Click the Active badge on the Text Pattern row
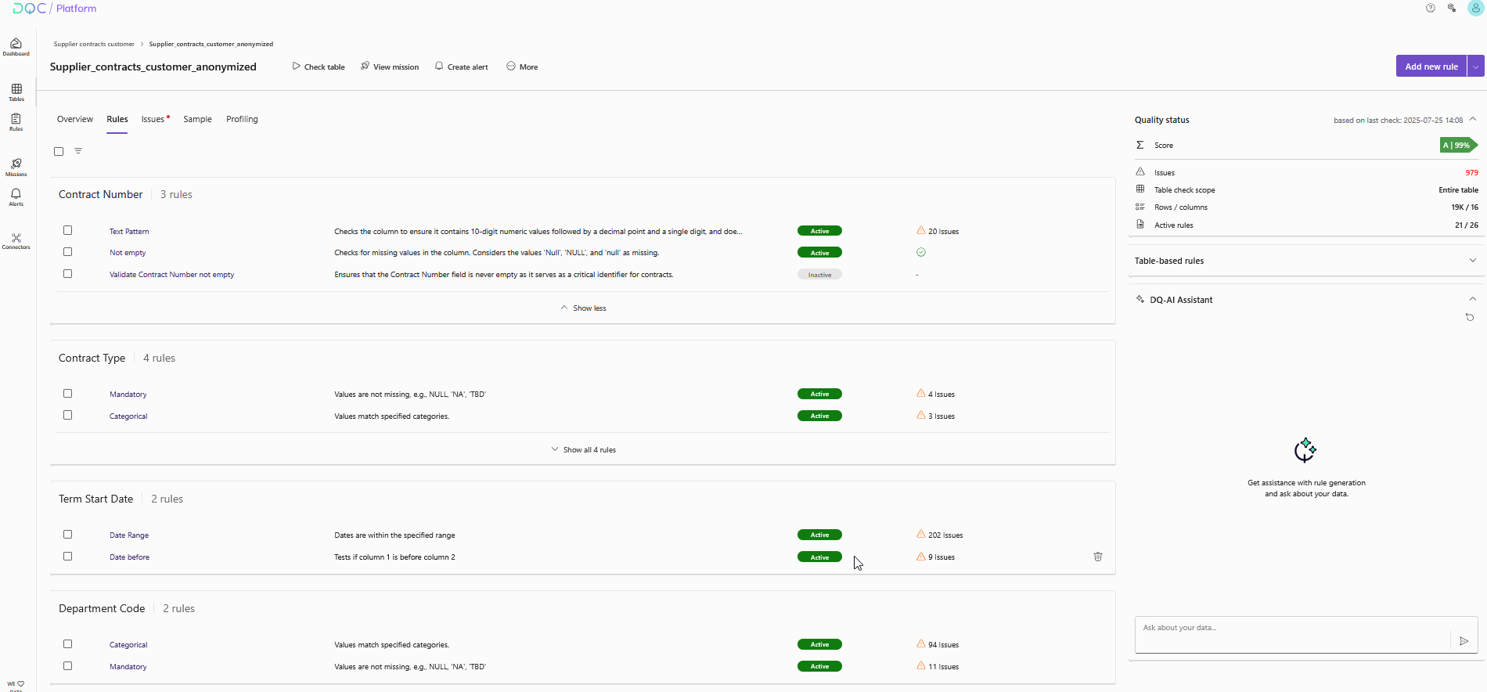Image resolution: width=1487 pixels, height=692 pixels. [x=819, y=231]
